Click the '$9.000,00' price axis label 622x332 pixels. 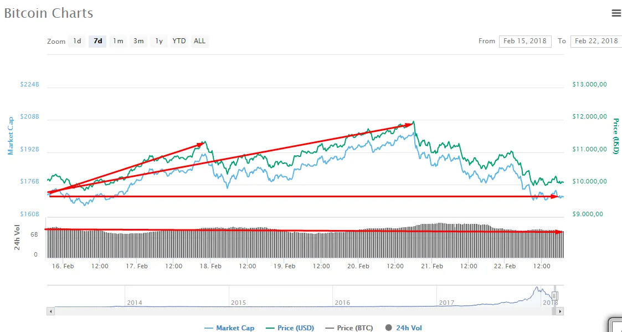point(588,214)
